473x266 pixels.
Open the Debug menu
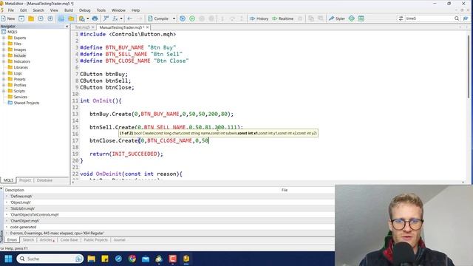pyautogui.click(x=85, y=10)
